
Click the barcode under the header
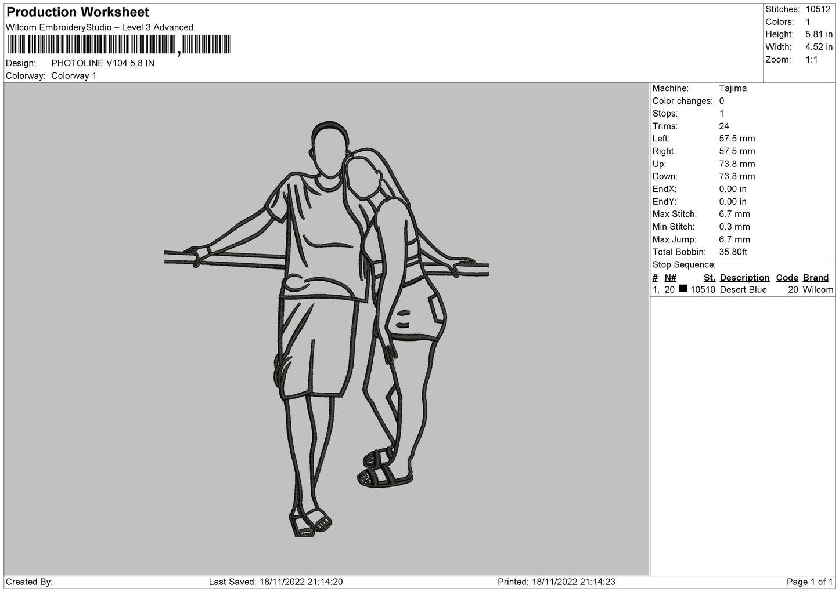(119, 45)
